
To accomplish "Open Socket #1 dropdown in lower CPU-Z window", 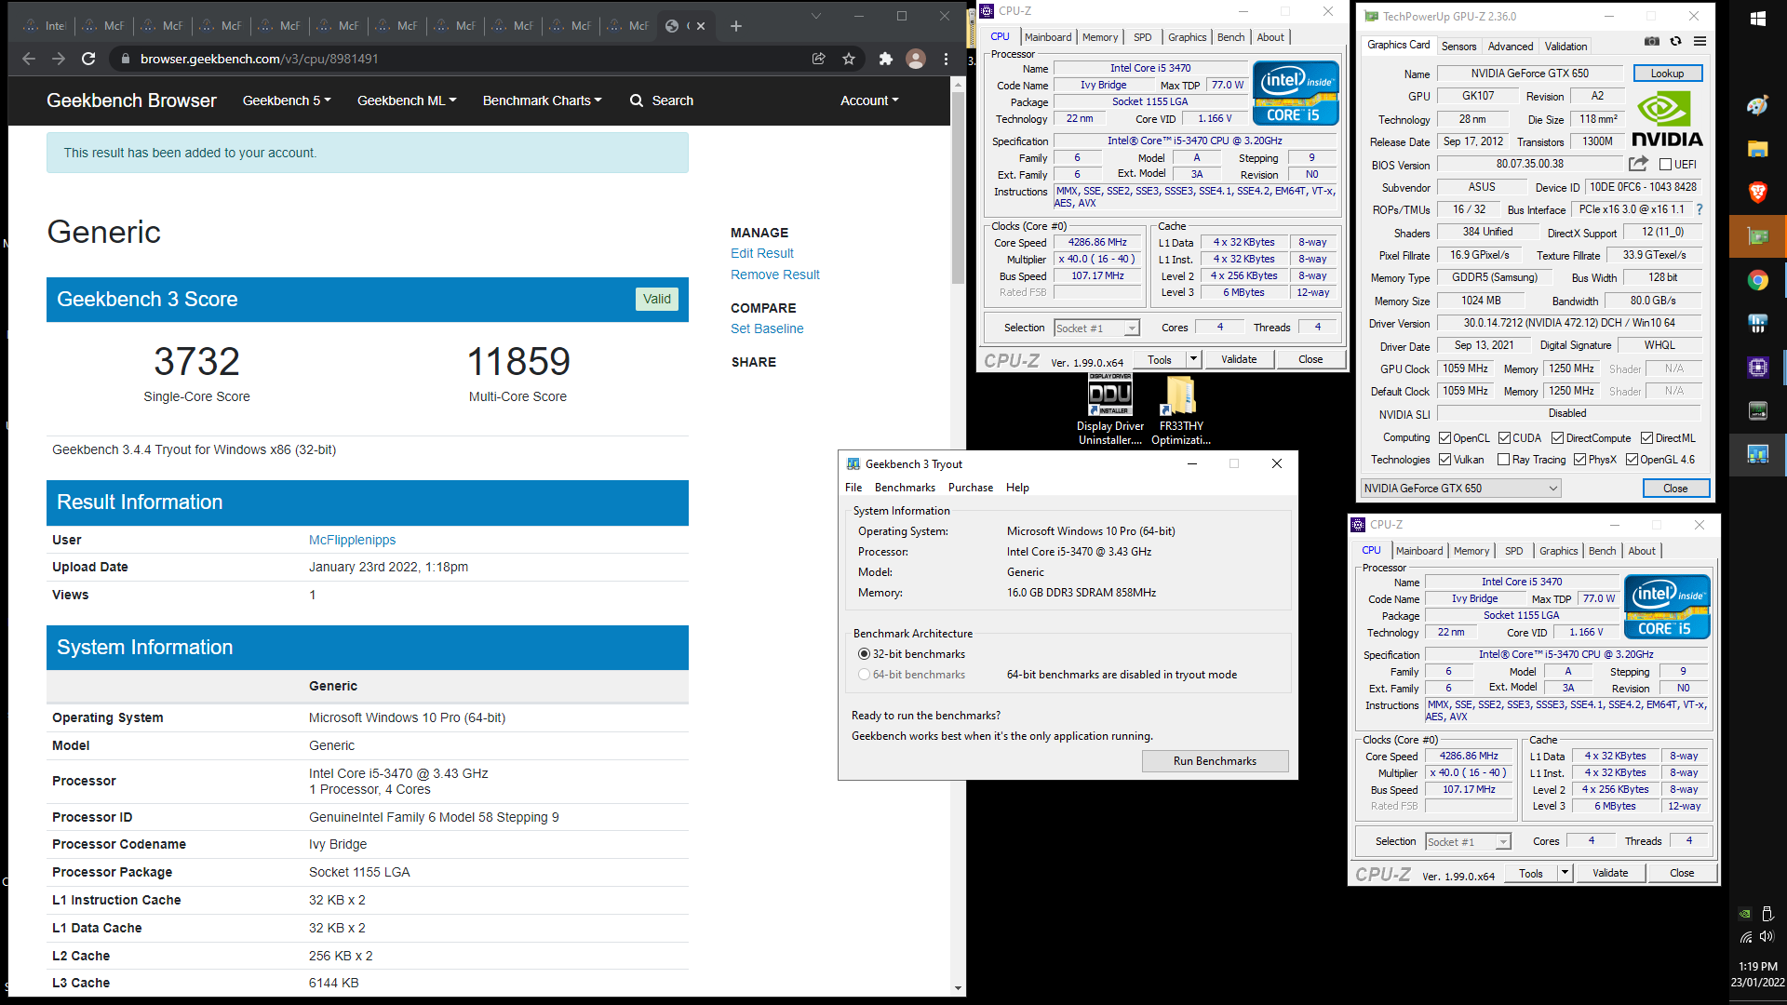I will (1468, 842).
